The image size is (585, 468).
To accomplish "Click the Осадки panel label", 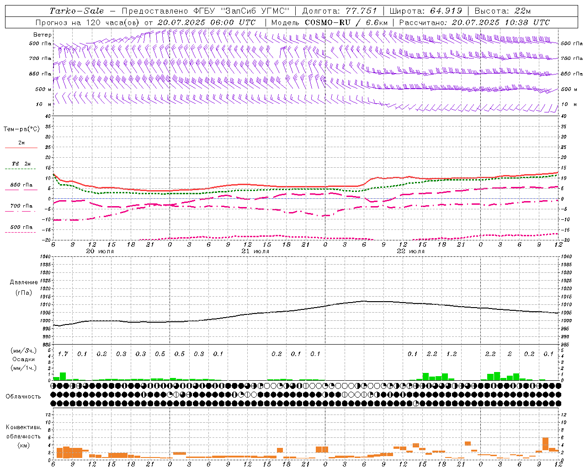I will [24, 359].
